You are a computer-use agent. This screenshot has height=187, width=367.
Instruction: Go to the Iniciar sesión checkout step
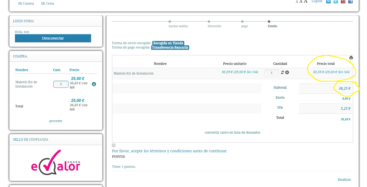point(178,26)
